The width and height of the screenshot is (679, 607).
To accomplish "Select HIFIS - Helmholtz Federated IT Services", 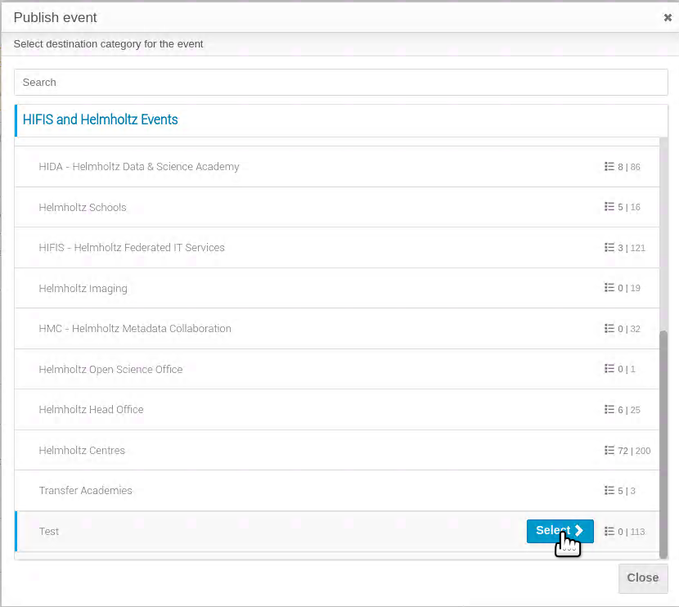I will point(337,248).
